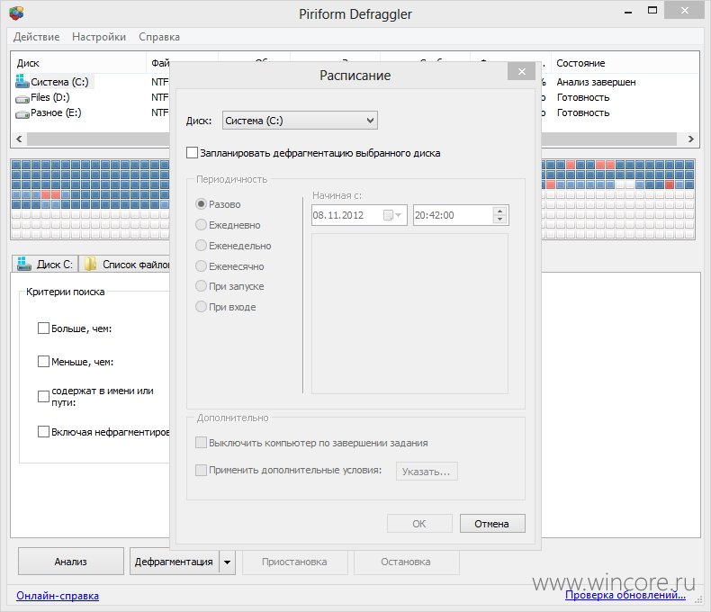This screenshot has width=711, height=612.
Task: Open the calendar picker on date field
Action: tap(392, 215)
